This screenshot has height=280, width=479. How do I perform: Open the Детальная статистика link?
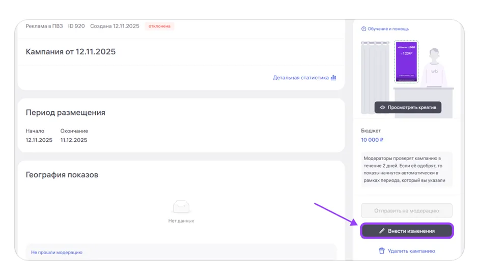tap(300, 78)
